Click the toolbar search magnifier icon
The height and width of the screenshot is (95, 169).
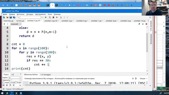point(42,17)
